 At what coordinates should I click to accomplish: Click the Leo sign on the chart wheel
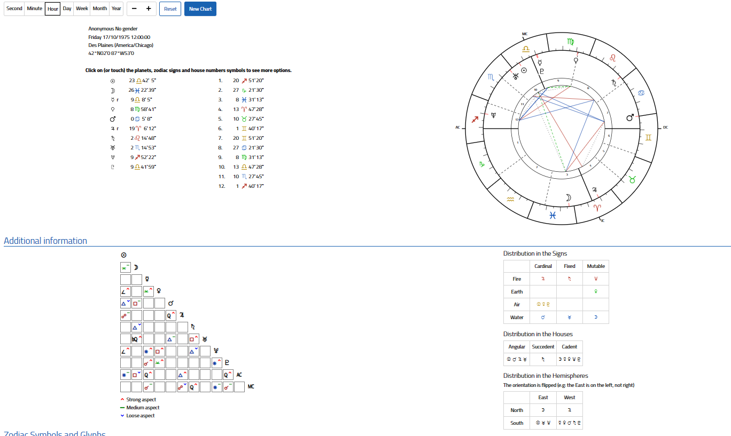pos(613,57)
